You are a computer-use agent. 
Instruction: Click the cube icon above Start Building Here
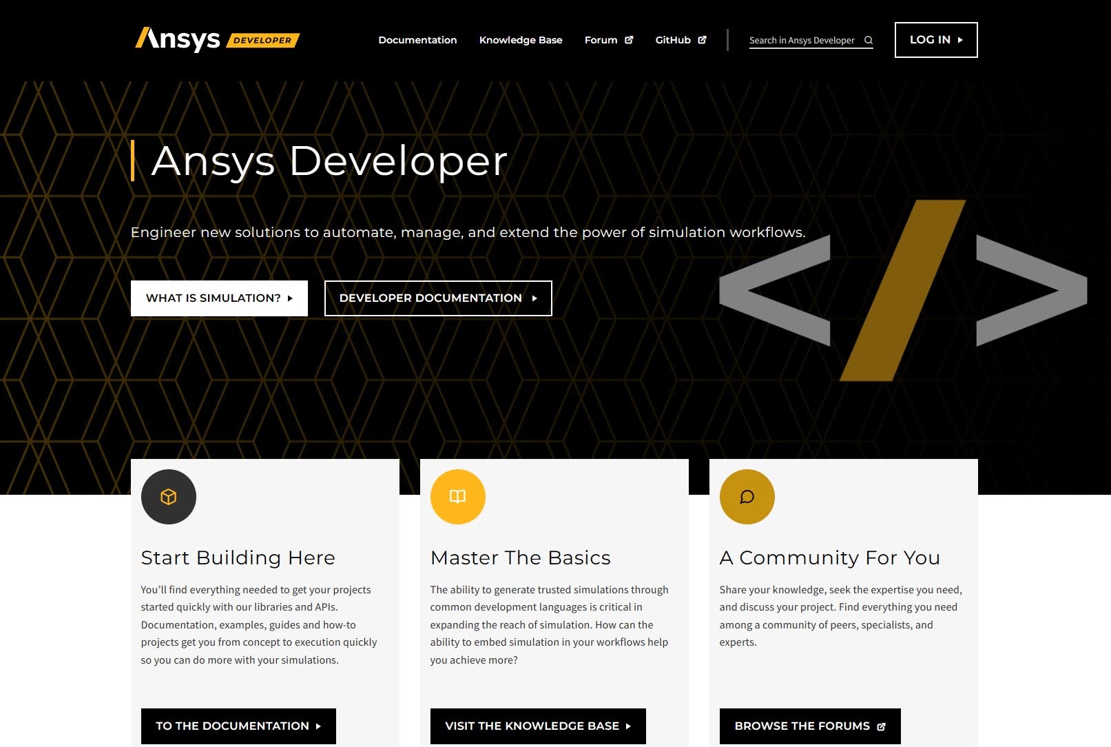tap(169, 497)
